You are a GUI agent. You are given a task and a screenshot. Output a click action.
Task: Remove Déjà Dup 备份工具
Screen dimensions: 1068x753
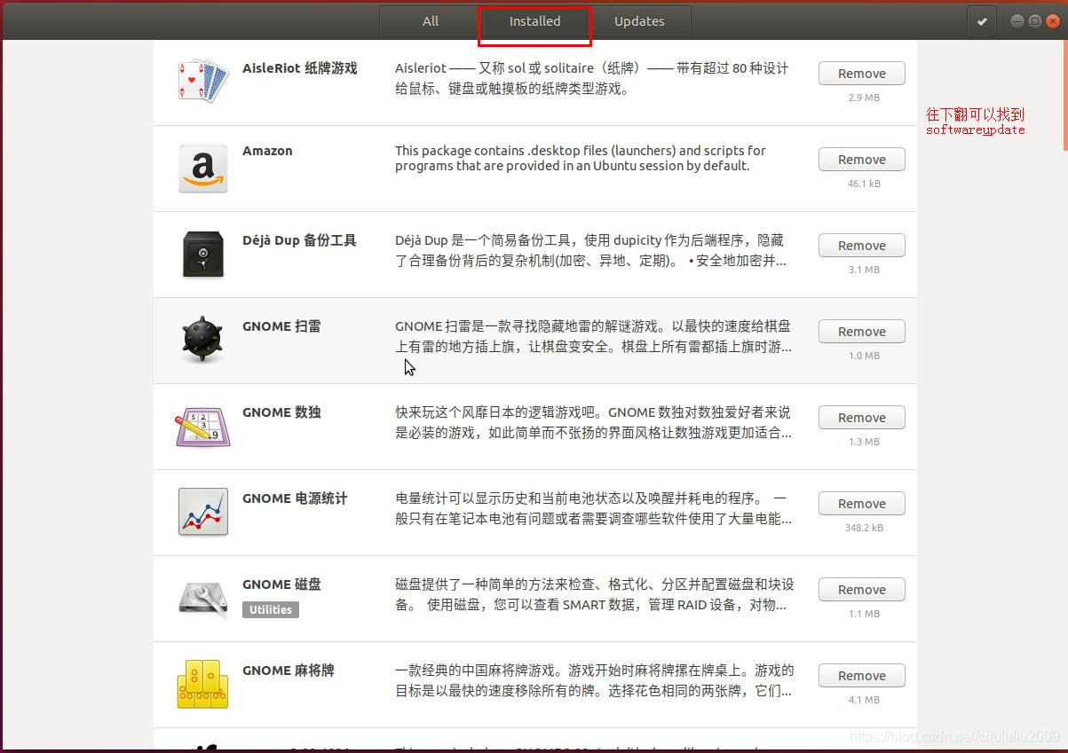[862, 246]
